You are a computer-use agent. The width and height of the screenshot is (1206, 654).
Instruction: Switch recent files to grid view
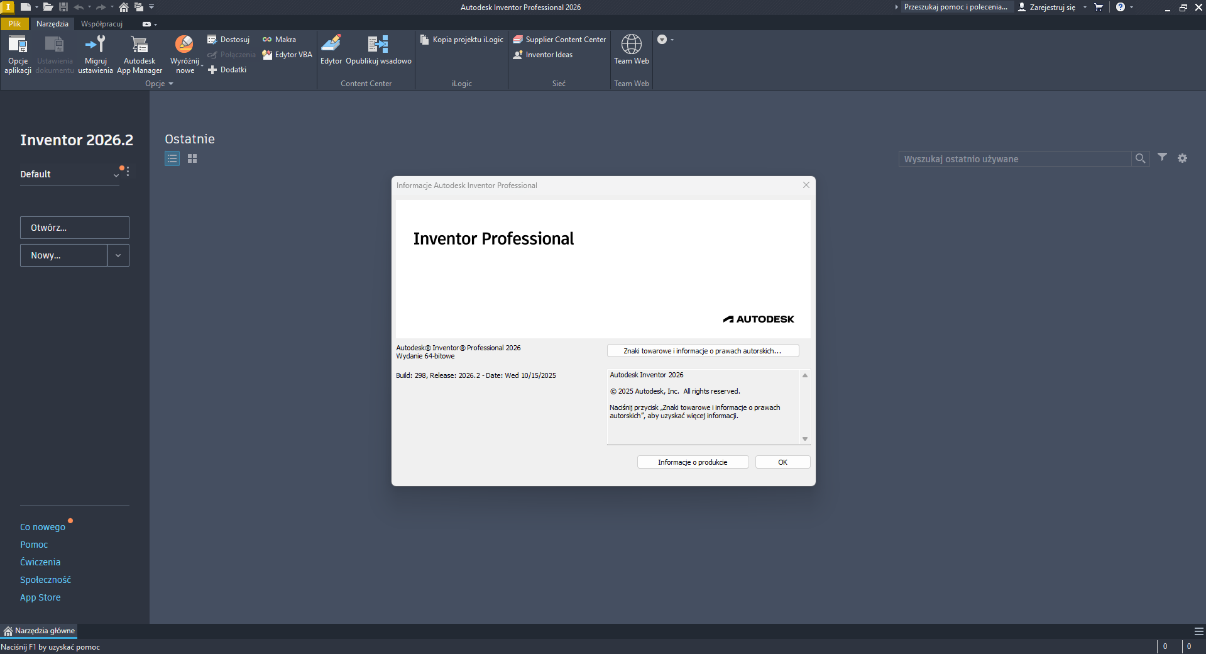coord(192,159)
